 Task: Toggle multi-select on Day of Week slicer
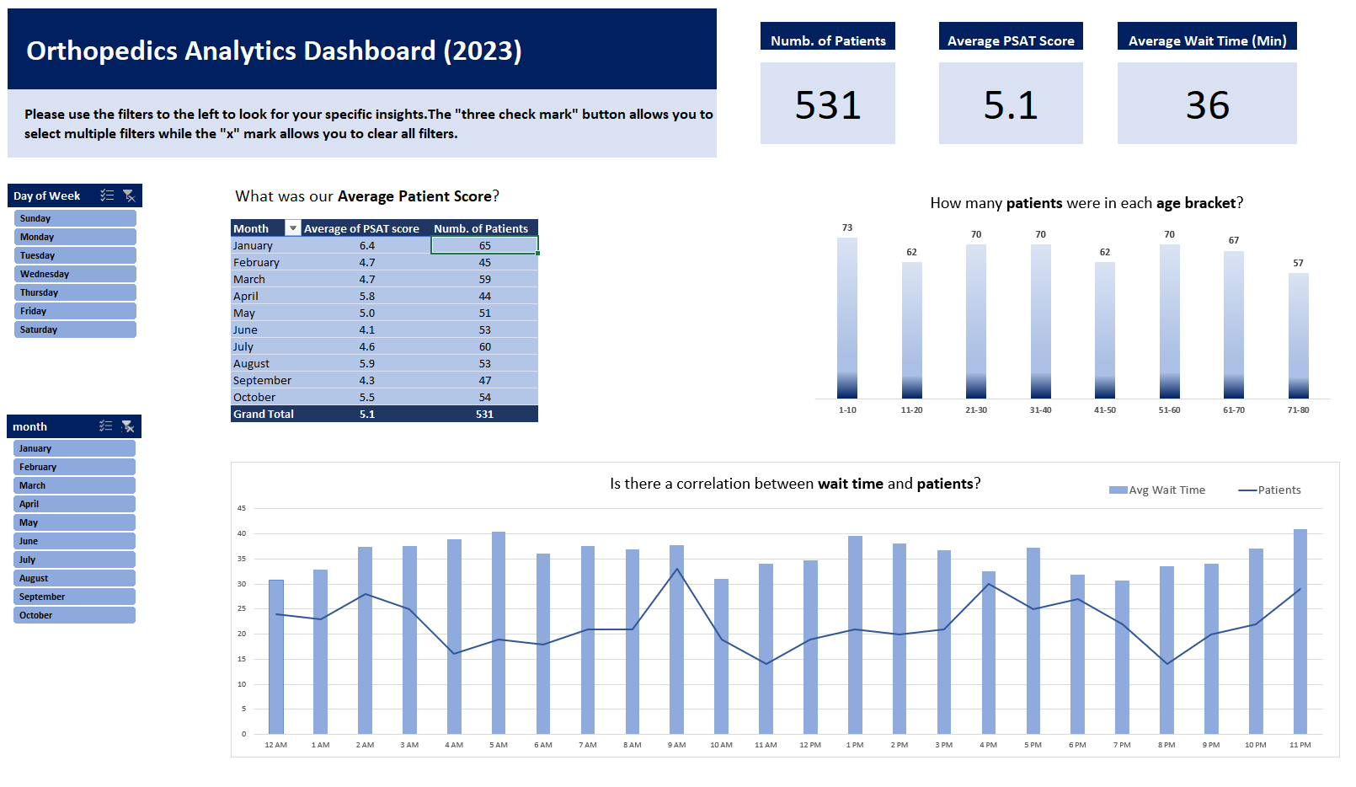pos(107,195)
